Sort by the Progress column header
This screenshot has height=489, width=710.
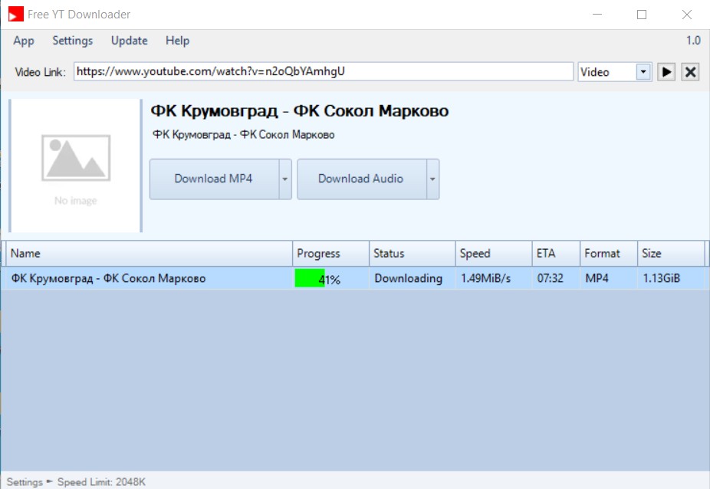click(x=329, y=254)
